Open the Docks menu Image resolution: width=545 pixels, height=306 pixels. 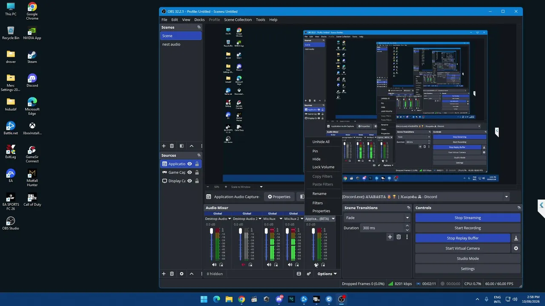(x=199, y=20)
